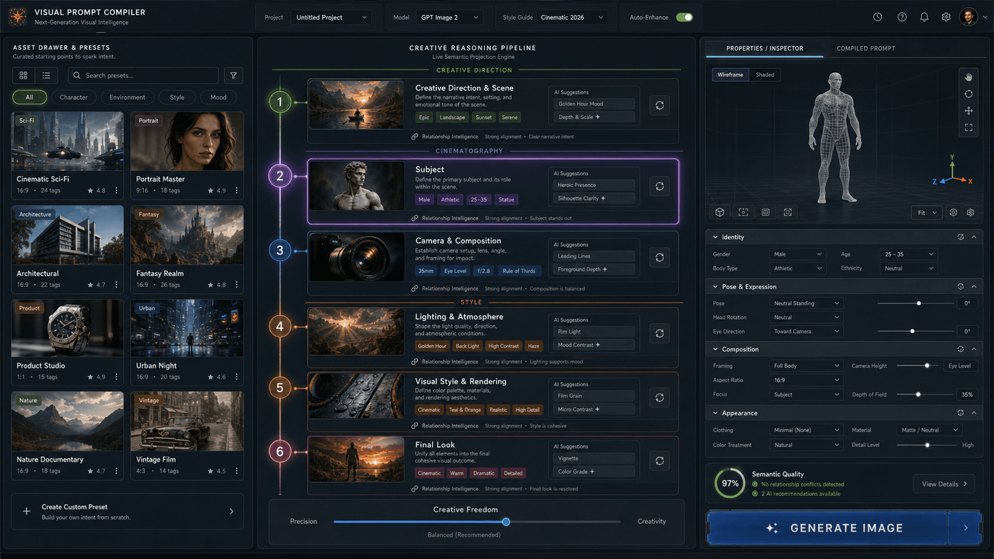994x559 pixels.
Task: Open the viewport Fit dropdown
Action: click(x=927, y=213)
